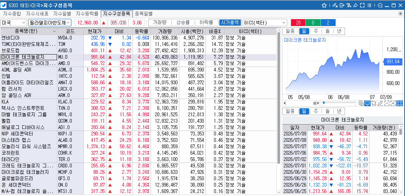This screenshot has height=196, width=405.
Task: Click the 시총(백만) column header
Action: 192,32
